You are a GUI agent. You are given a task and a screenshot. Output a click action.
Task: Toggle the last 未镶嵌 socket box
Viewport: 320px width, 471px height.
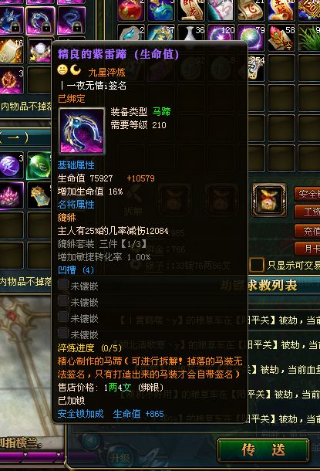tap(63, 333)
